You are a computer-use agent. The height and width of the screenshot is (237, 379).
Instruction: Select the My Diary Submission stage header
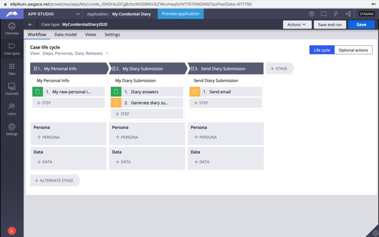pyautogui.click(x=148, y=69)
